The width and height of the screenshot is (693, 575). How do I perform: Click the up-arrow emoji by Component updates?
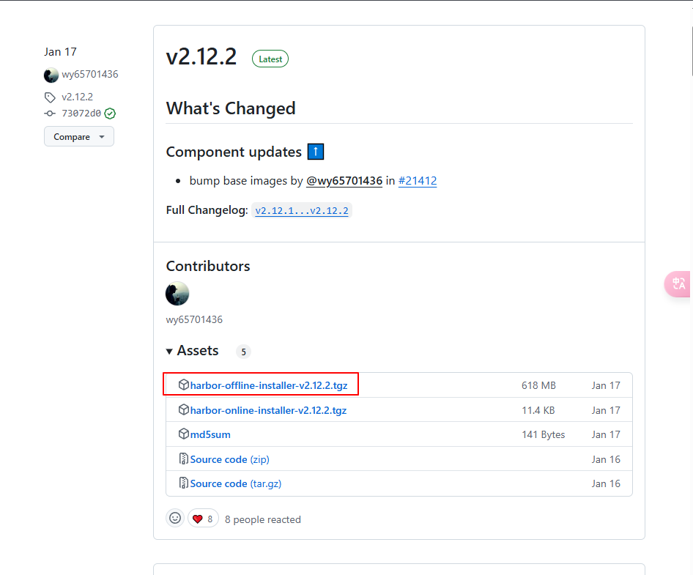pos(316,152)
